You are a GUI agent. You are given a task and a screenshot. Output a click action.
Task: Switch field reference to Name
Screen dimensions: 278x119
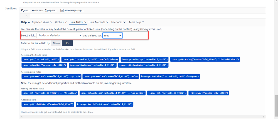(x=56, y=43)
